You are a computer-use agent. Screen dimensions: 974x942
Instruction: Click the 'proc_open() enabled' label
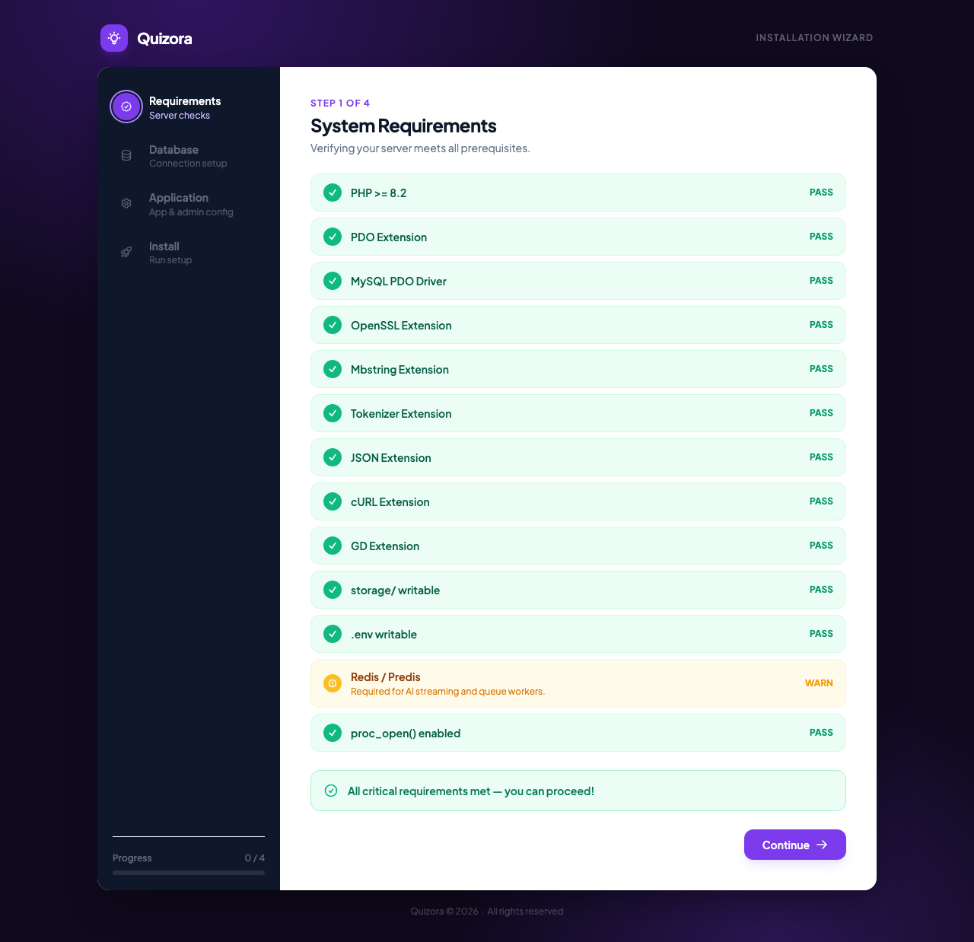(406, 734)
